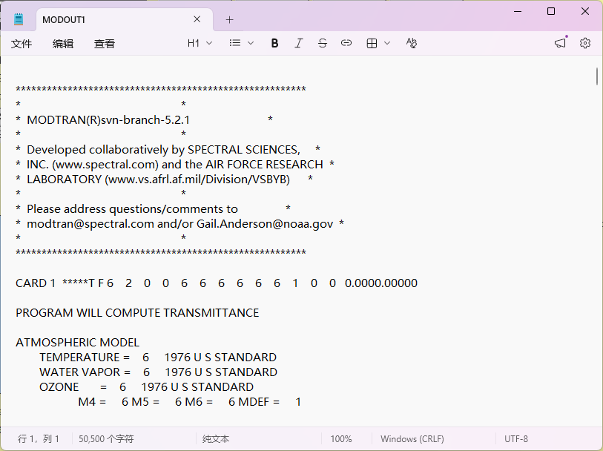Click the line mentioning www.spectral.com

[175, 165]
